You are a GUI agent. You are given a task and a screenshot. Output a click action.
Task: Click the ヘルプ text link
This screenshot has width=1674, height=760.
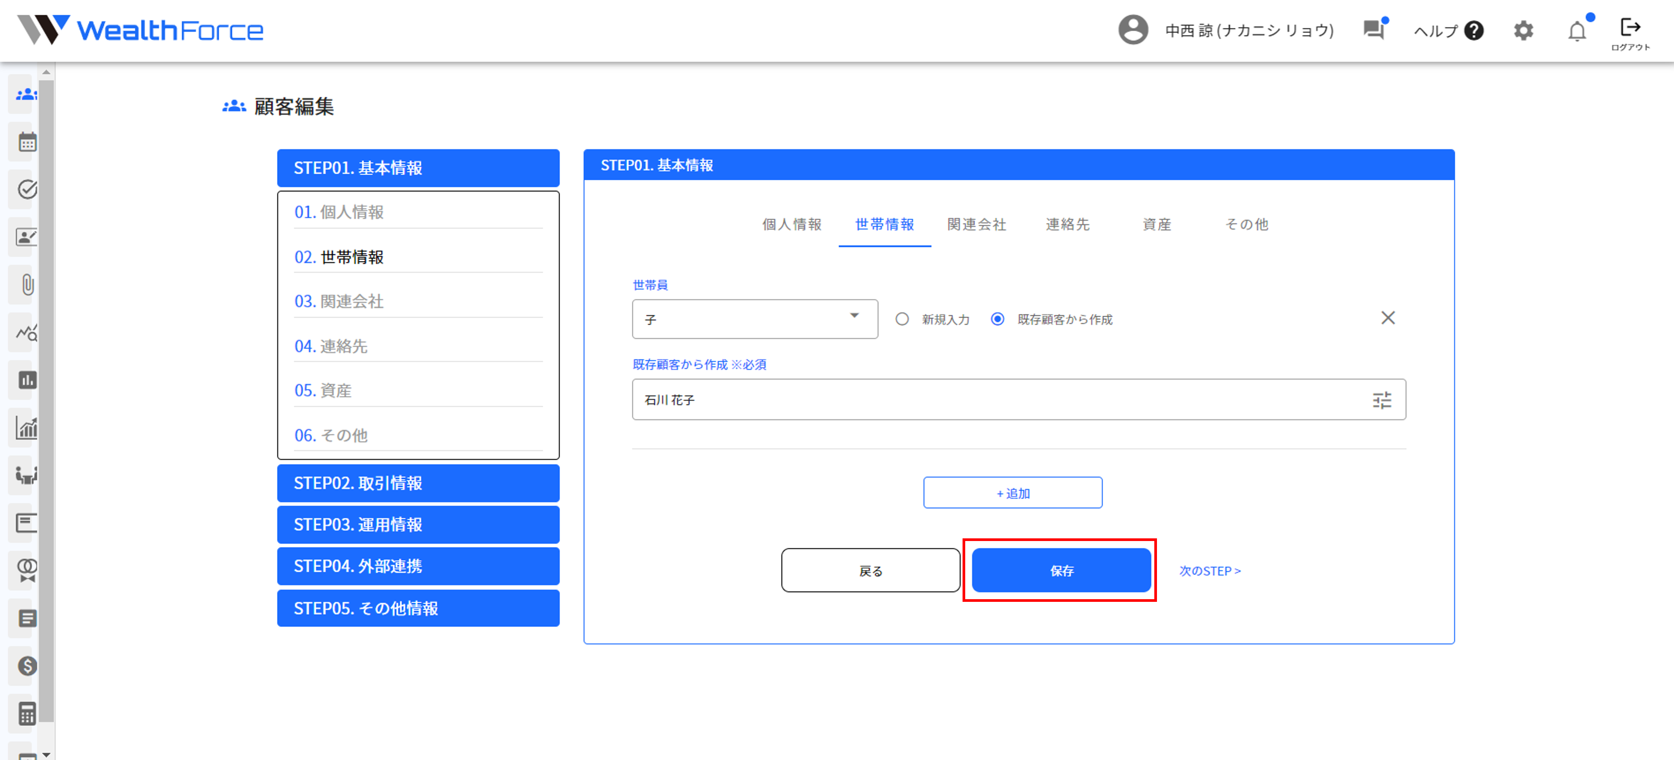(1435, 30)
